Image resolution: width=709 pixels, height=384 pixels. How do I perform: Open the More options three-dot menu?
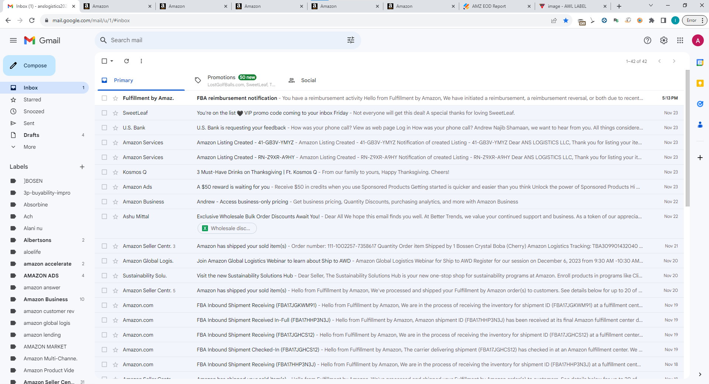click(141, 61)
